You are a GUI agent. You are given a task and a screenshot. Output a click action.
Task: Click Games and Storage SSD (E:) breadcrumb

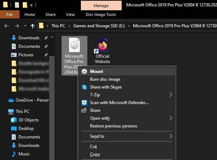(99, 26)
